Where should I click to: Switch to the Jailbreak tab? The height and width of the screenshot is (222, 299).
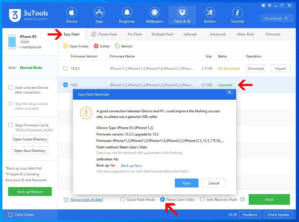pos(190,34)
